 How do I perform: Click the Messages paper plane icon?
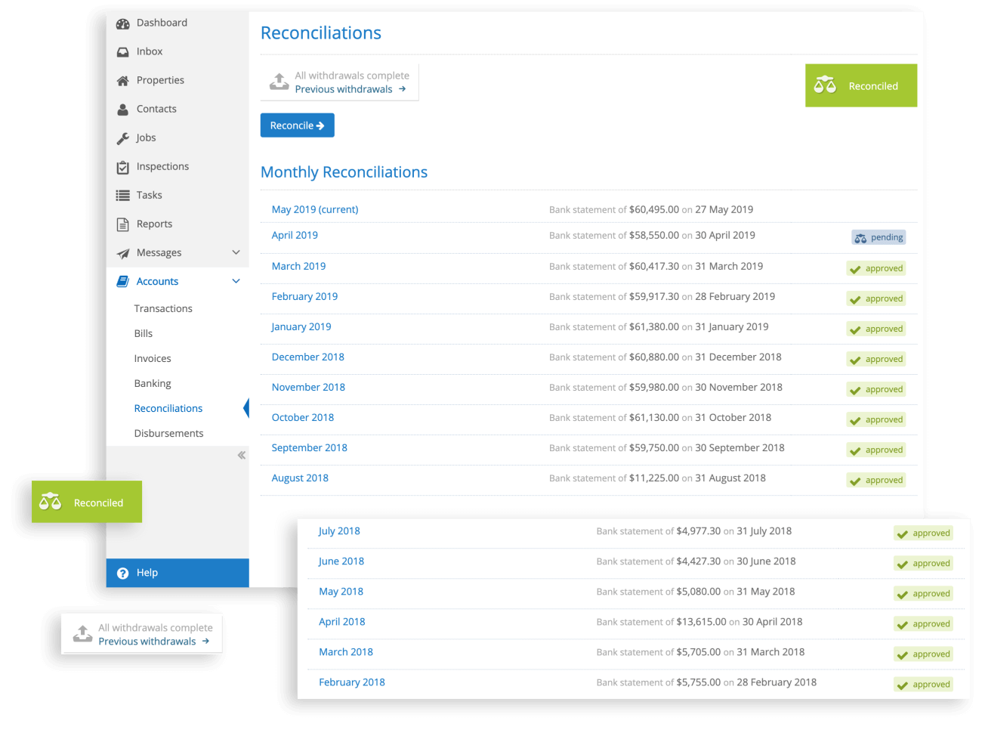[122, 253]
